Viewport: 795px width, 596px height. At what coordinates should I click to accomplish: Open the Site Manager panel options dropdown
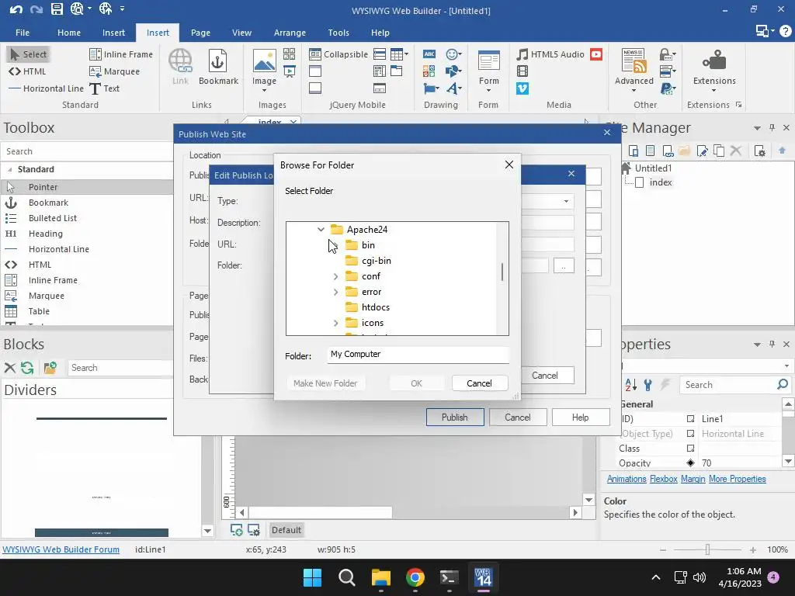757,128
